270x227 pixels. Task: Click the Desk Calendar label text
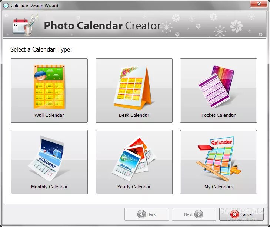click(x=134, y=115)
